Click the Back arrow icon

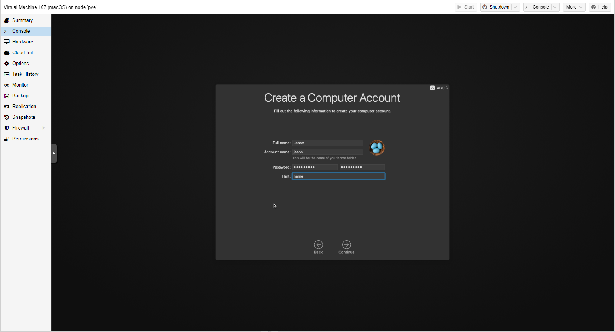(x=318, y=244)
